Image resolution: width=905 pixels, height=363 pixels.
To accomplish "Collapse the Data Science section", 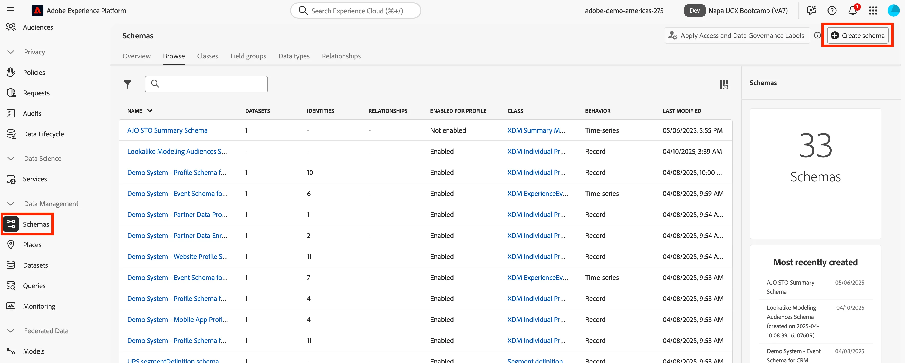I will click(11, 159).
